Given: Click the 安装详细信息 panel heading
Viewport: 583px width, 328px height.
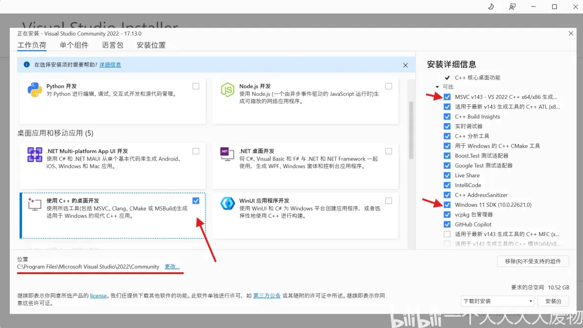Looking at the screenshot, I should (x=451, y=64).
